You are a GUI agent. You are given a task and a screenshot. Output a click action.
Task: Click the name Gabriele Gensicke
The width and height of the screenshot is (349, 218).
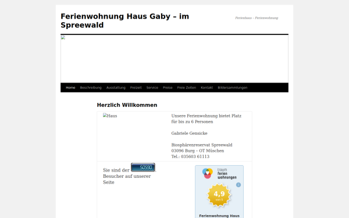click(x=189, y=133)
